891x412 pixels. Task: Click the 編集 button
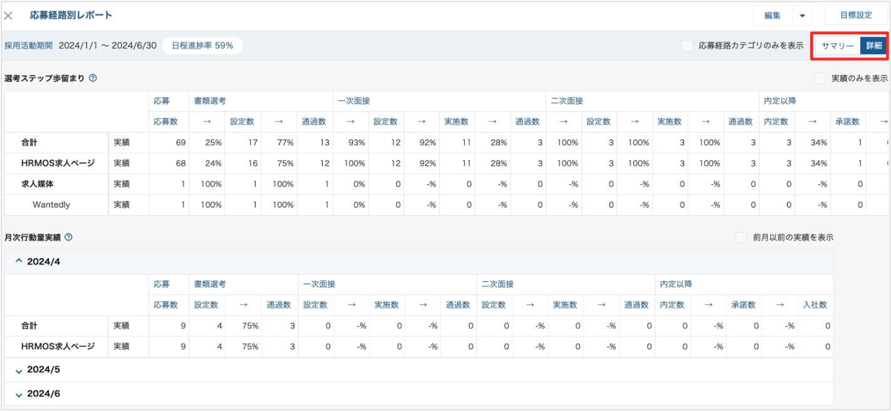pyautogui.click(x=772, y=16)
